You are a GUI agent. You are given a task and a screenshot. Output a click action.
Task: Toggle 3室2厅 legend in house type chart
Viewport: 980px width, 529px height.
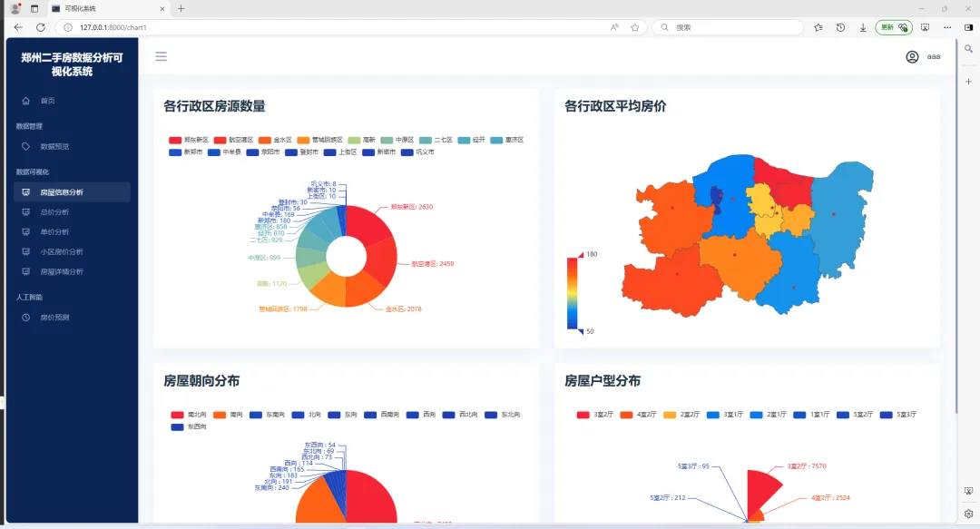tap(595, 415)
